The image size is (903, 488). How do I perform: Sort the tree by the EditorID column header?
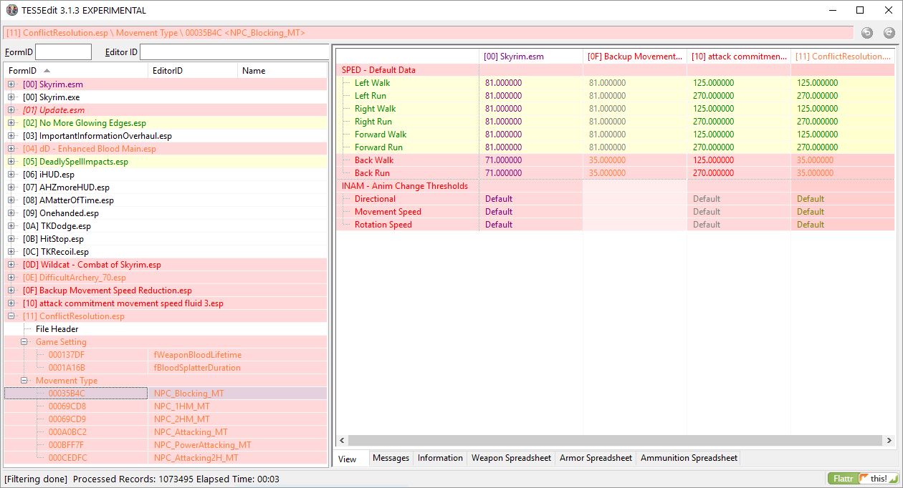(x=192, y=71)
